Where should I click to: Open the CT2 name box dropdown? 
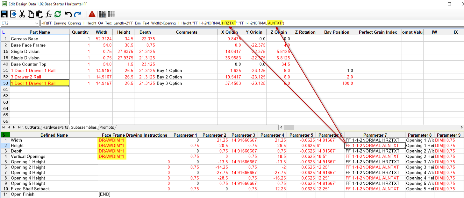pos(37,23)
